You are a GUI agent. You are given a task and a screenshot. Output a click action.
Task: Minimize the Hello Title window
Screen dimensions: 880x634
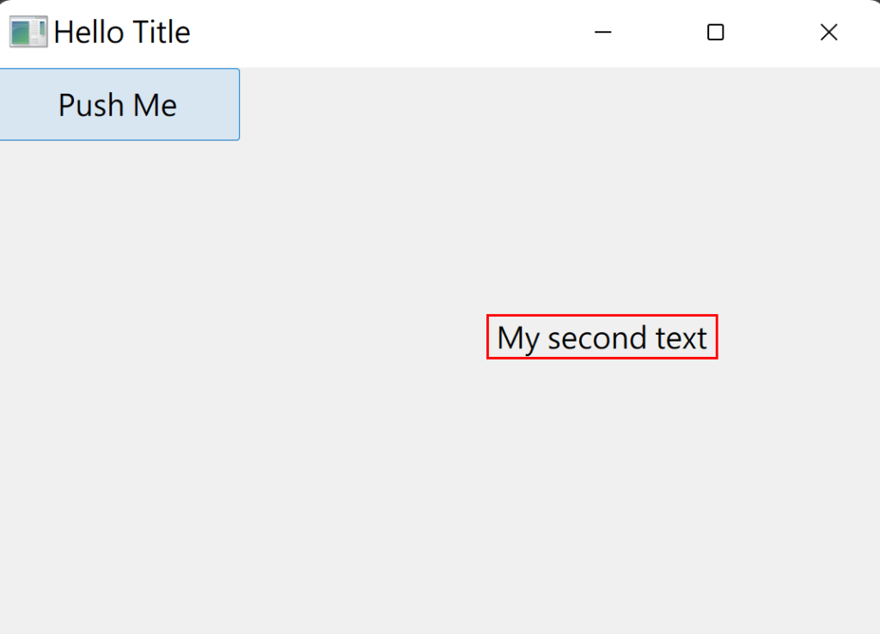[602, 33]
